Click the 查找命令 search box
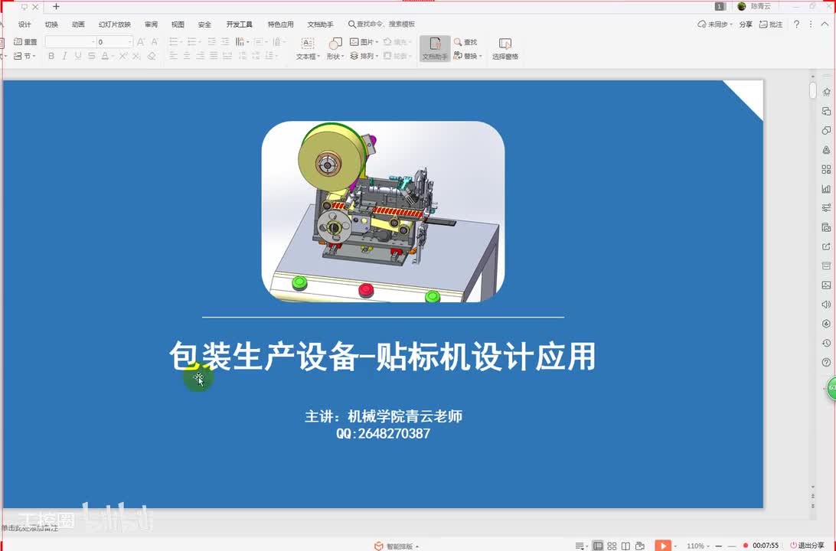The width and height of the screenshot is (836, 551). [x=382, y=24]
